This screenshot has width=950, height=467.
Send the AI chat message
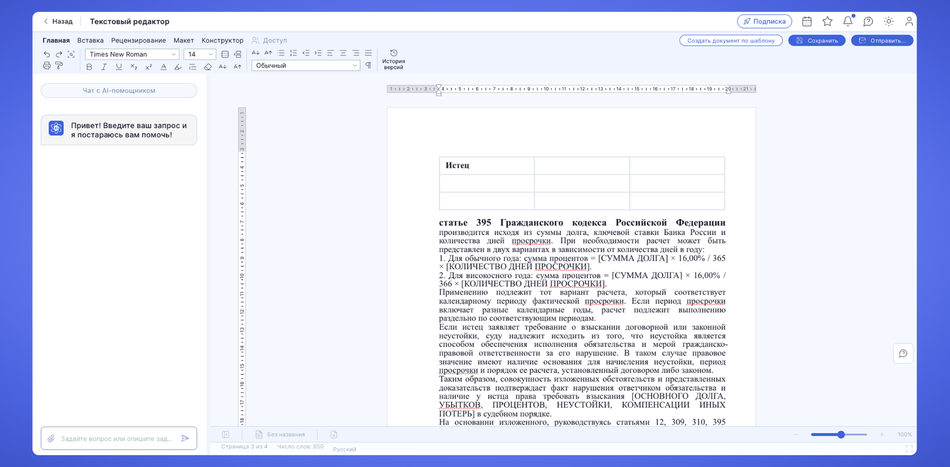(x=185, y=438)
